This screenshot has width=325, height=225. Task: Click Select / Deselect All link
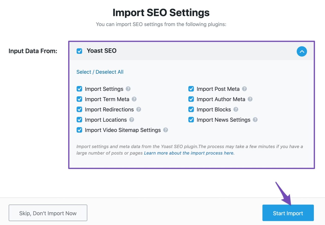coord(100,72)
